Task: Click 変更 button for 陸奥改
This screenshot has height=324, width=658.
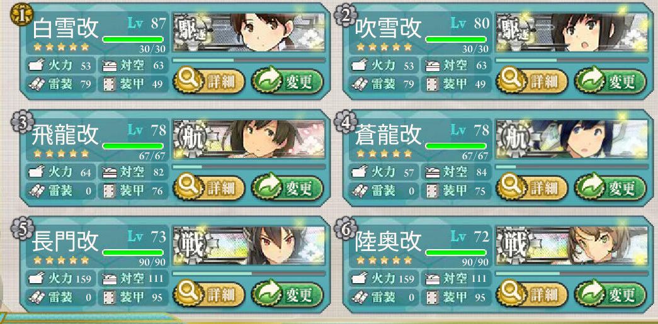Action: 610,295
